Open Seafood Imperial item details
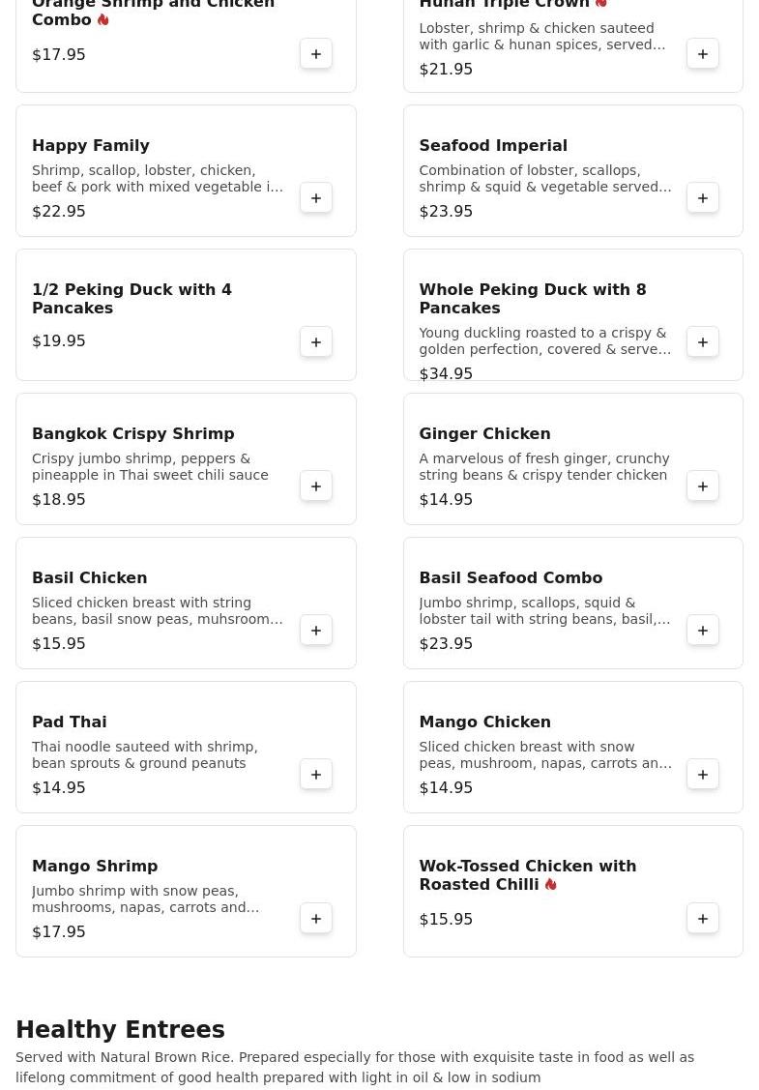 point(493,145)
